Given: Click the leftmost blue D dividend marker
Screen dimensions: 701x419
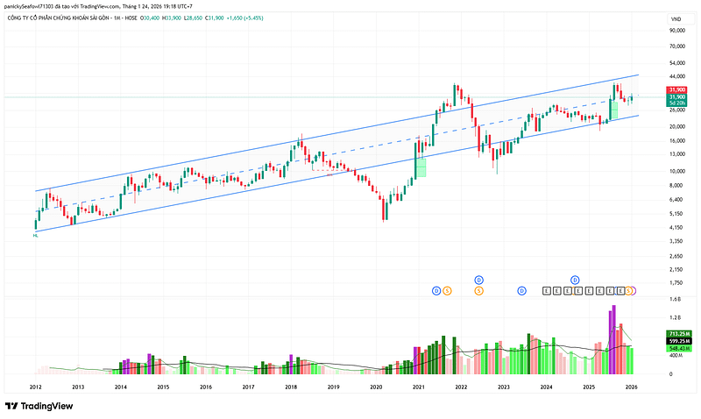Looking at the screenshot, I should click(436, 290).
